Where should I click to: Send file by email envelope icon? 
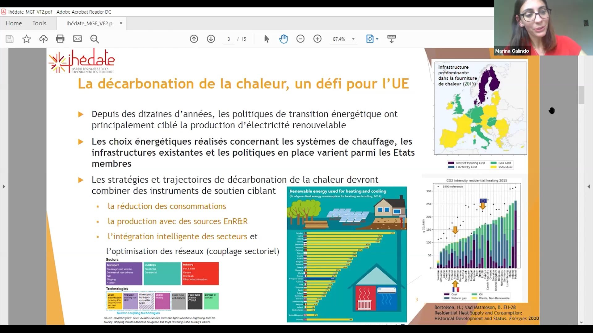77,39
